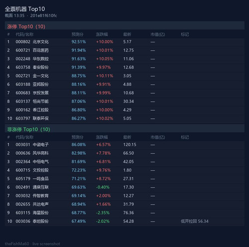Click the 13:35 snapshot time text
Image resolution: width=249 pixels, height=247 pixels.
tap(19, 15)
